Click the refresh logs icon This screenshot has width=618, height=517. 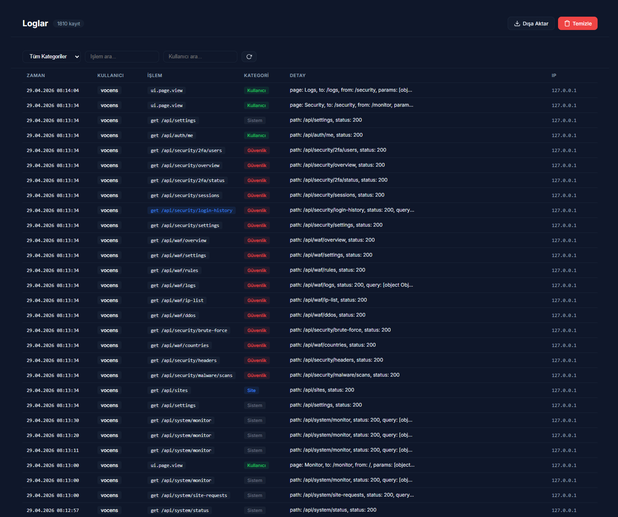(x=249, y=57)
